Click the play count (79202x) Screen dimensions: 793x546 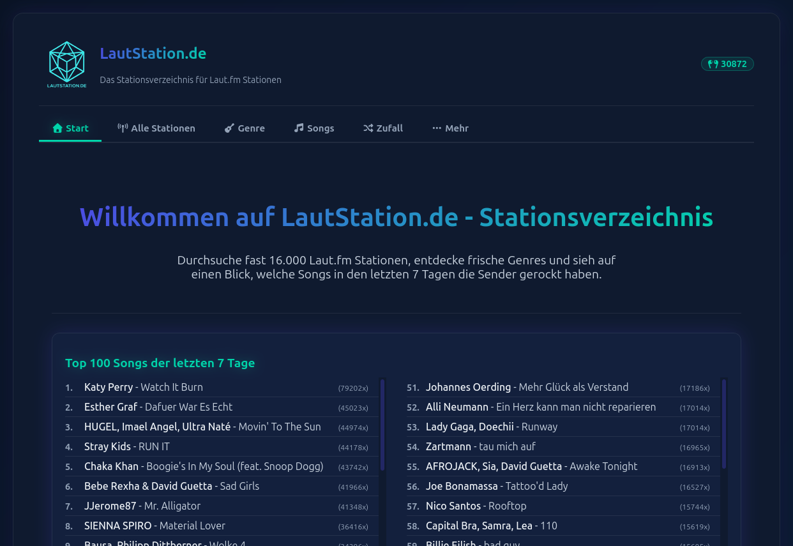coord(353,388)
